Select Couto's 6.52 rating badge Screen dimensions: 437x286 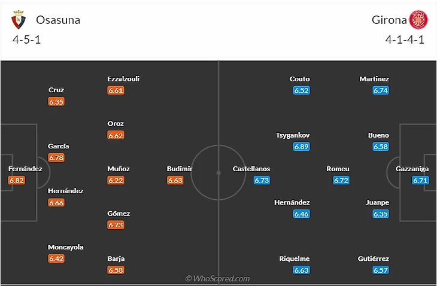[301, 90]
